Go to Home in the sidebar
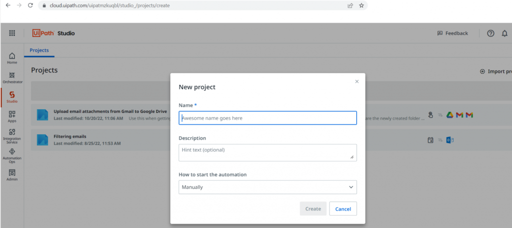This screenshot has width=512, height=228. click(x=12, y=58)
